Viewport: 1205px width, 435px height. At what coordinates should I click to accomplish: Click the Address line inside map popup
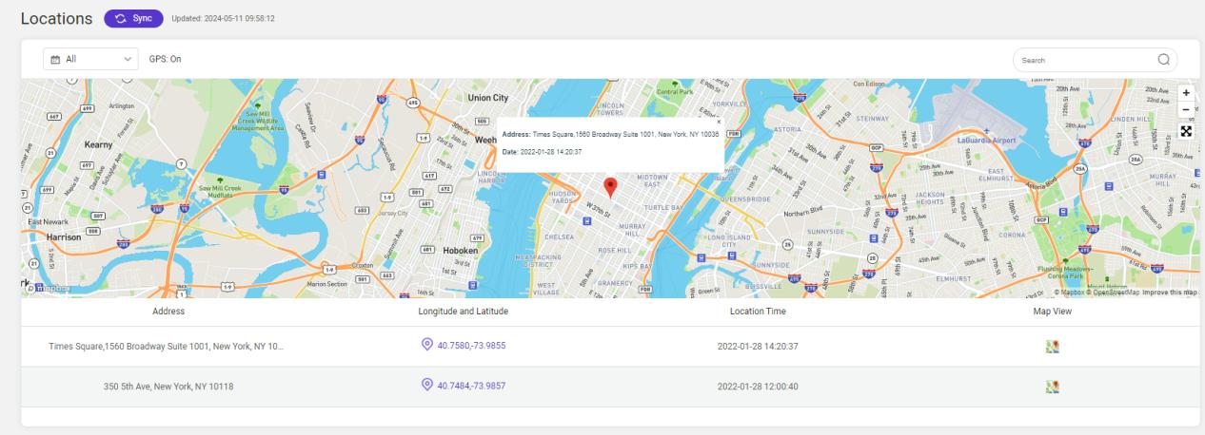coord(609,135)
